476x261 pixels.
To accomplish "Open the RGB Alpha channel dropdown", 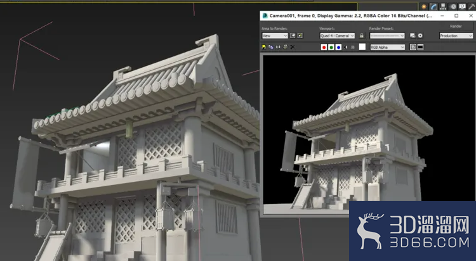I will pyautogui.click(x=387, y=48).
